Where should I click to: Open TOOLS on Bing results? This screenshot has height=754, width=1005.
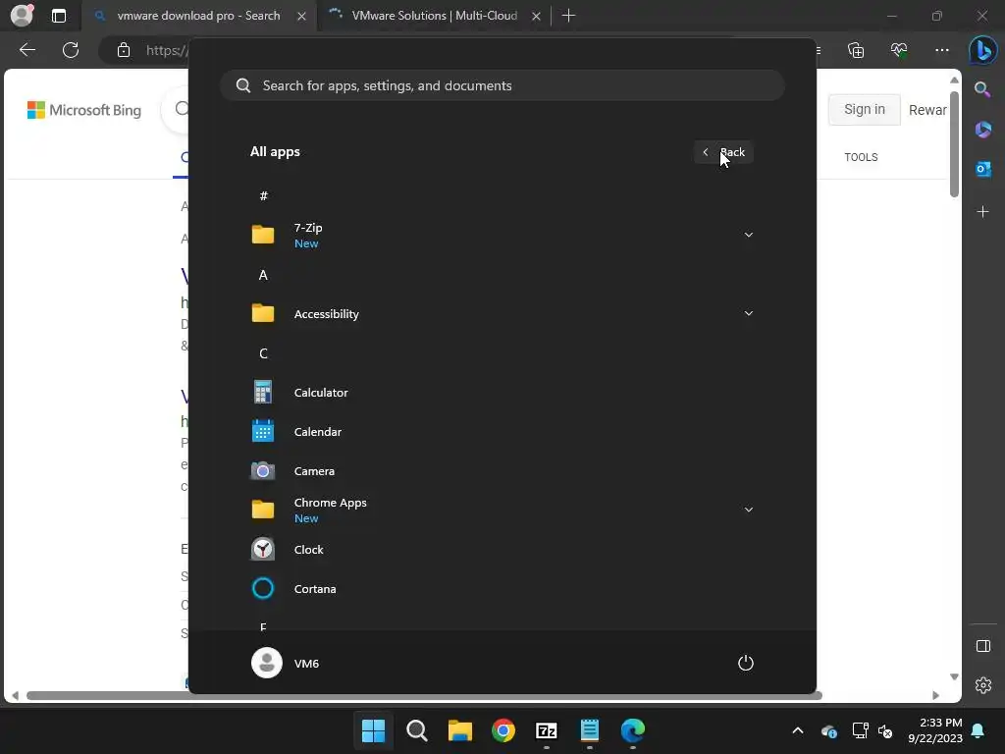point(861,157)
